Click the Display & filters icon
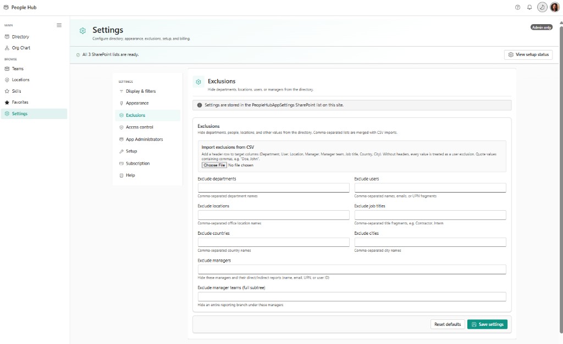This screenshot has width=563, height=344. (x=122, y=92)
